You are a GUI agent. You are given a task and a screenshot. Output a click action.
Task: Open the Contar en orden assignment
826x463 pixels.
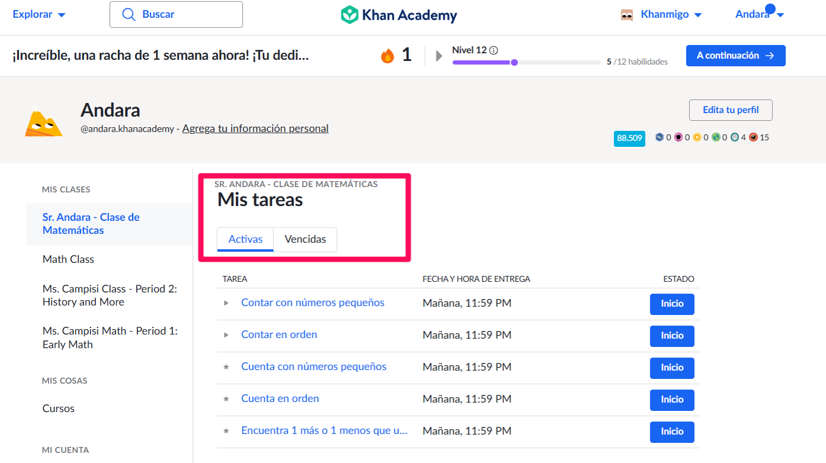click(279, 335)
